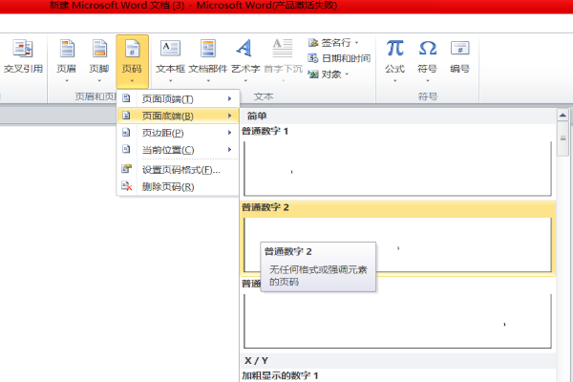Click the 当前位置 menu item icon
The width and height of the screenshot is (573, 382).
[x=126, y=149]
